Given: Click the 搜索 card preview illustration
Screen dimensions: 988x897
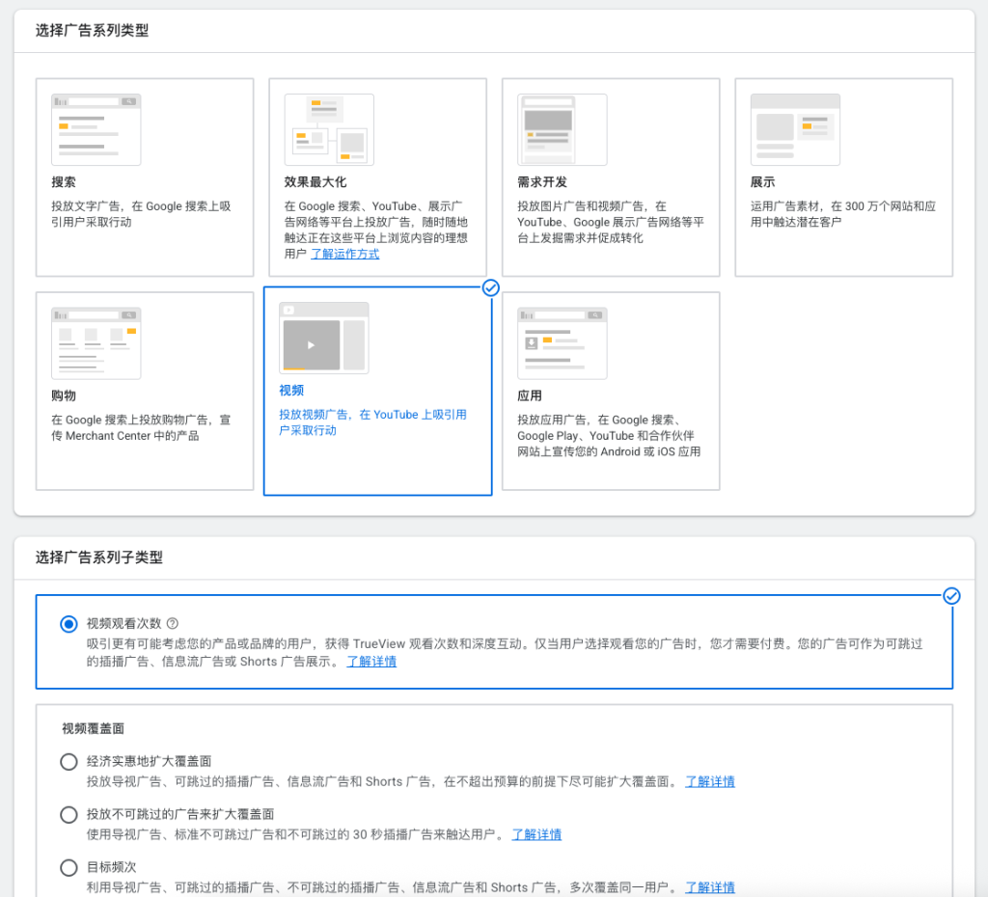Looking at the screenshot, I should tap(96, 128).
